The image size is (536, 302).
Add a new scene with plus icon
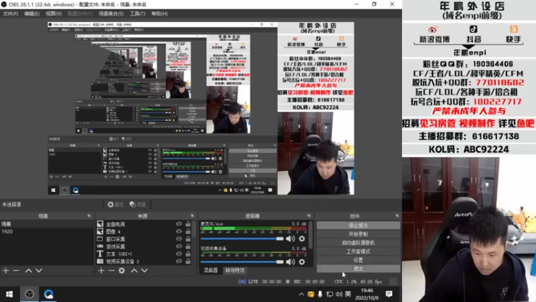6,270
